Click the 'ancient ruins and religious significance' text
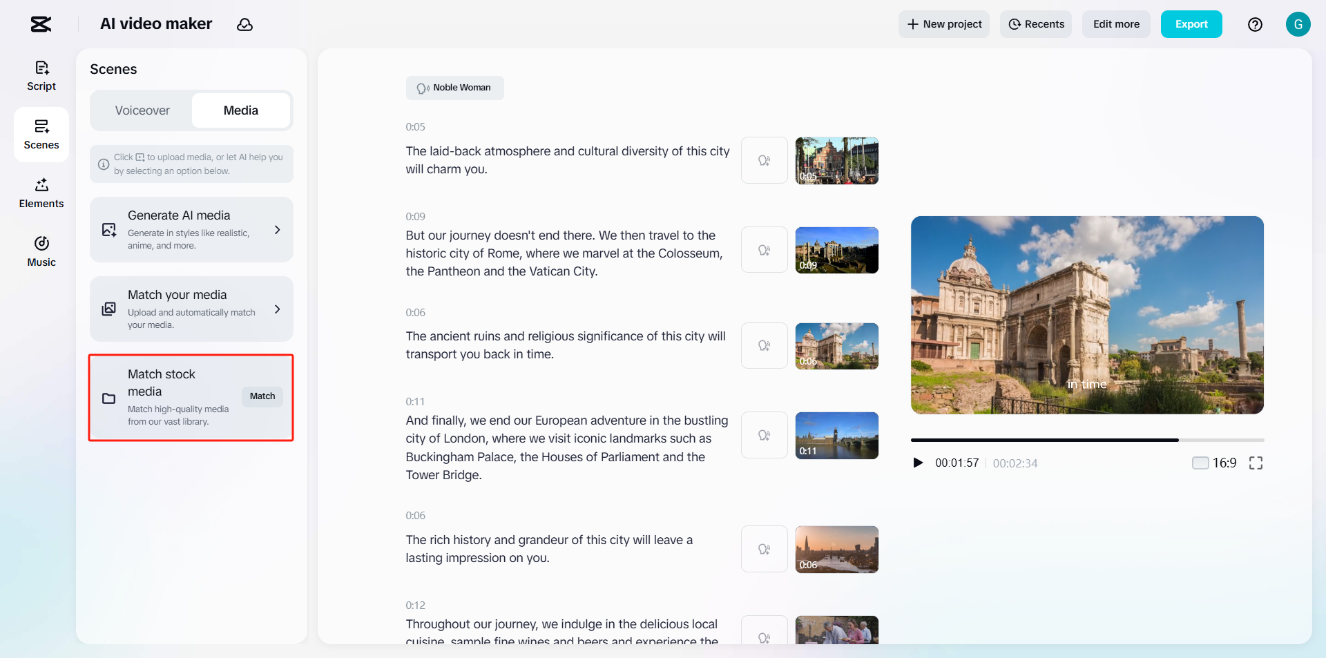Viewport: 1326px width, 658px height. pyautogui.click(x=566, y=345)
